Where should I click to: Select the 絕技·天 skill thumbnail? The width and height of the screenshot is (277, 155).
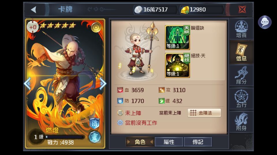coord(177,65)
